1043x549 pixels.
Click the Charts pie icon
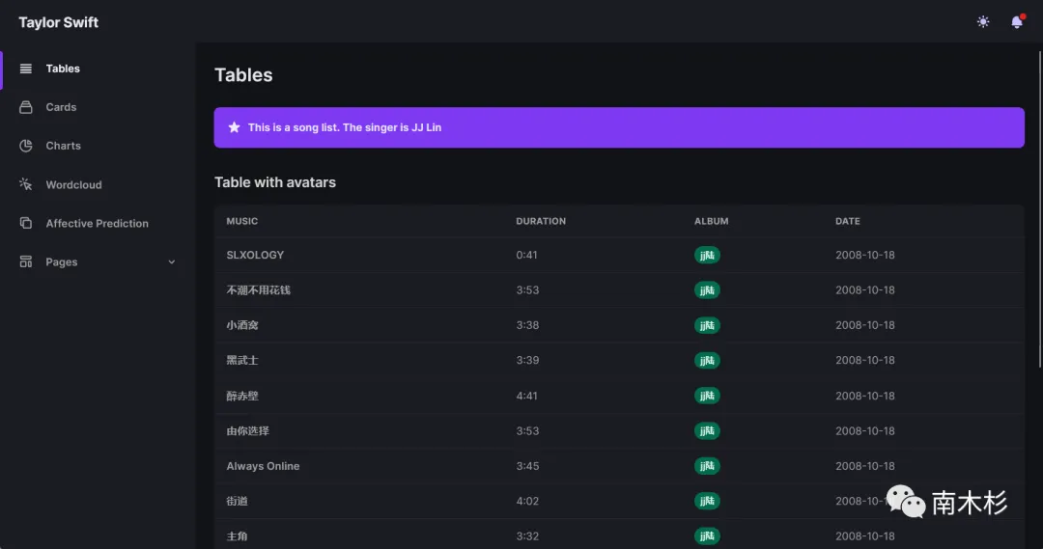(26, 146)
